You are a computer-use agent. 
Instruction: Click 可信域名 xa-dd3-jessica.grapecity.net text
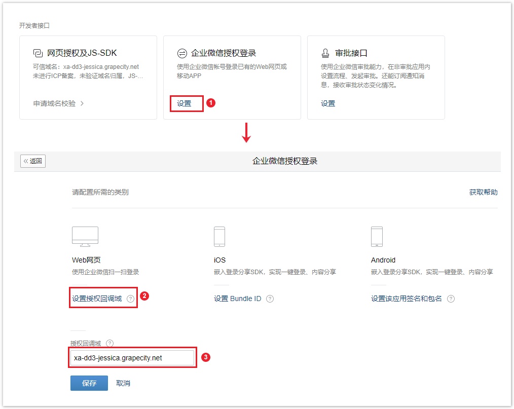[86, 67]
